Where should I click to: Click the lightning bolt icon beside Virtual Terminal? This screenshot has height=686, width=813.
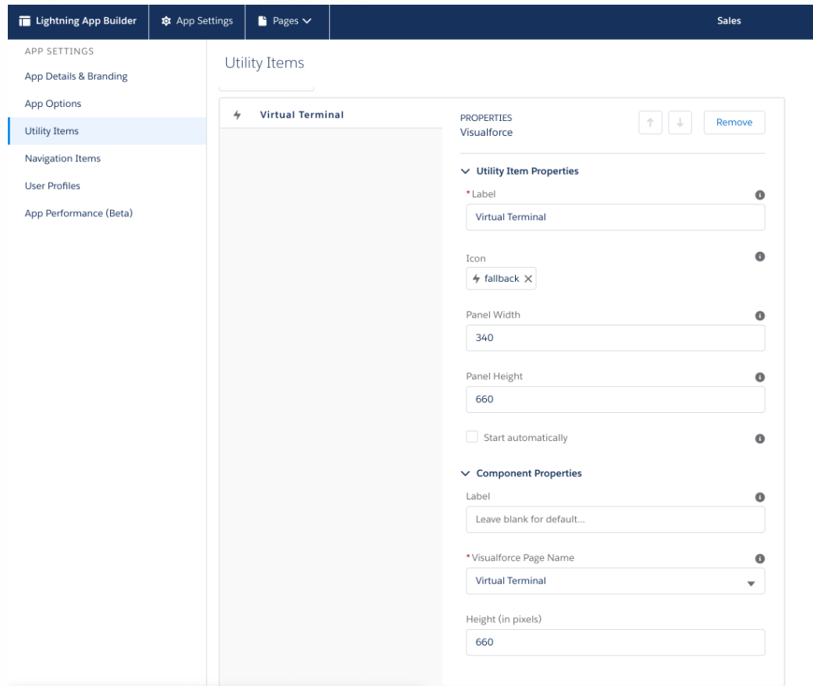point(237,115)
